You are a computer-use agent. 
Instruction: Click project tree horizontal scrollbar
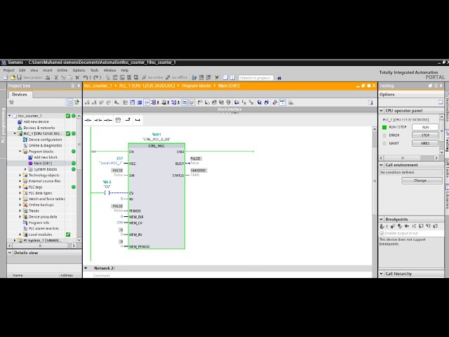pyautogui.click(x=40, y=246)
